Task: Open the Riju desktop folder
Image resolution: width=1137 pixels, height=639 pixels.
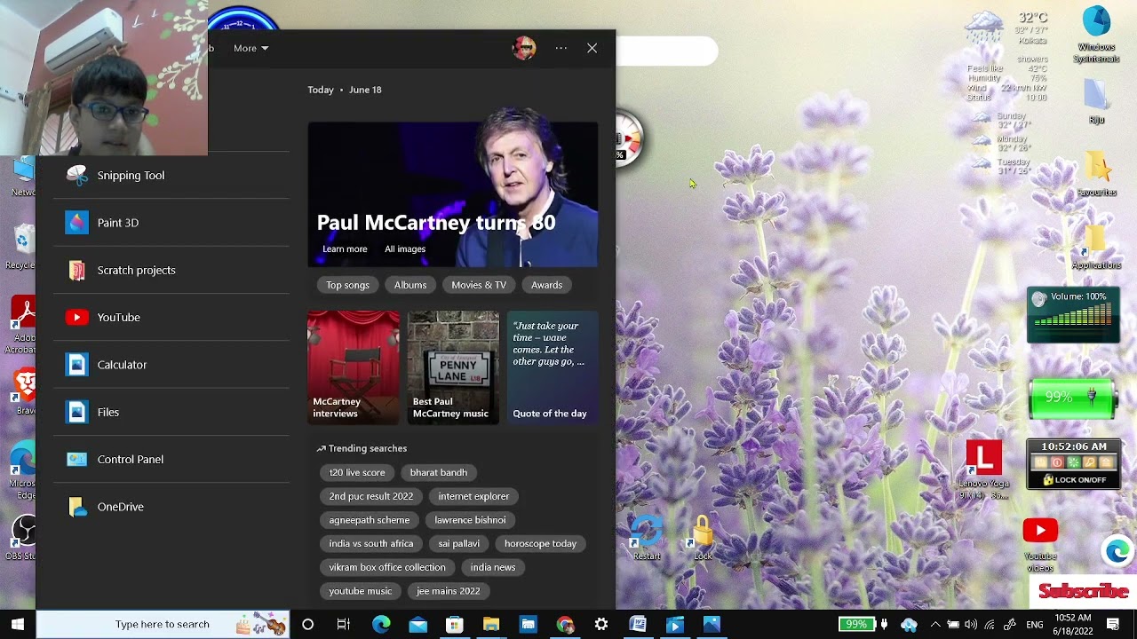Action: [1096, 102]
